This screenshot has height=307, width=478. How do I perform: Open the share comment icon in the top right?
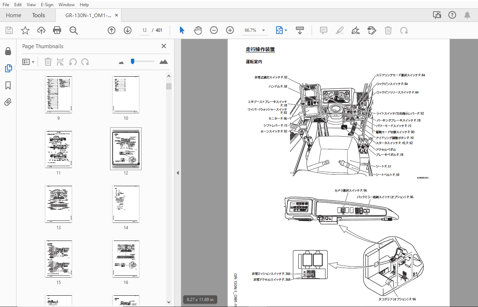437,15
